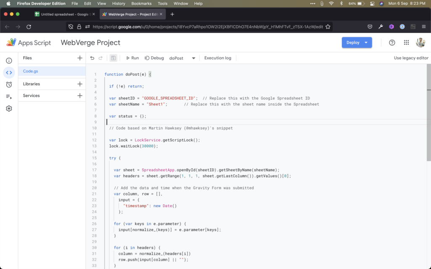Run the doPost script
Viewport: 431px width, 269px height.
coord(132,58)
